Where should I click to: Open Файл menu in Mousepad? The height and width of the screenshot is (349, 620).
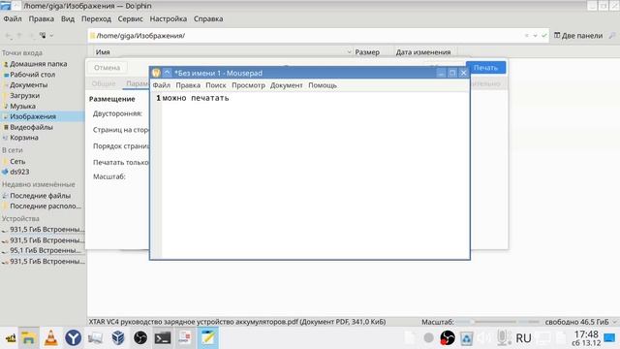[162, 85]
